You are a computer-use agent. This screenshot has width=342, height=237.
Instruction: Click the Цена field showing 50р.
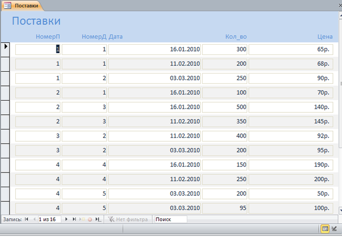pyautogui.click(x=291, y=193)
